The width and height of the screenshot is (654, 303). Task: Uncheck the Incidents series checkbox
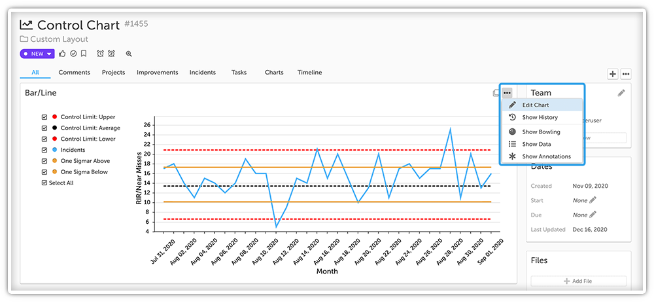click(44, 150)
